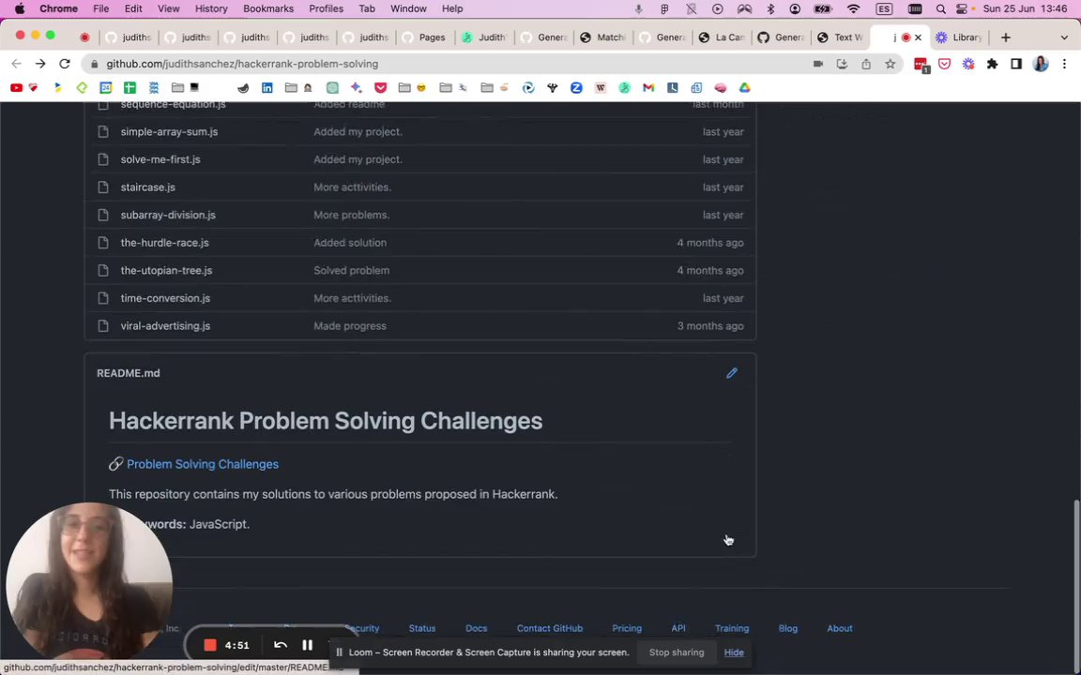Open the Google Drive bookmark

click(744, 87)
